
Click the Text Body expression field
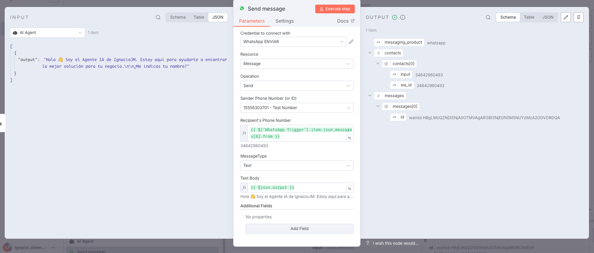tap(297, 187)
